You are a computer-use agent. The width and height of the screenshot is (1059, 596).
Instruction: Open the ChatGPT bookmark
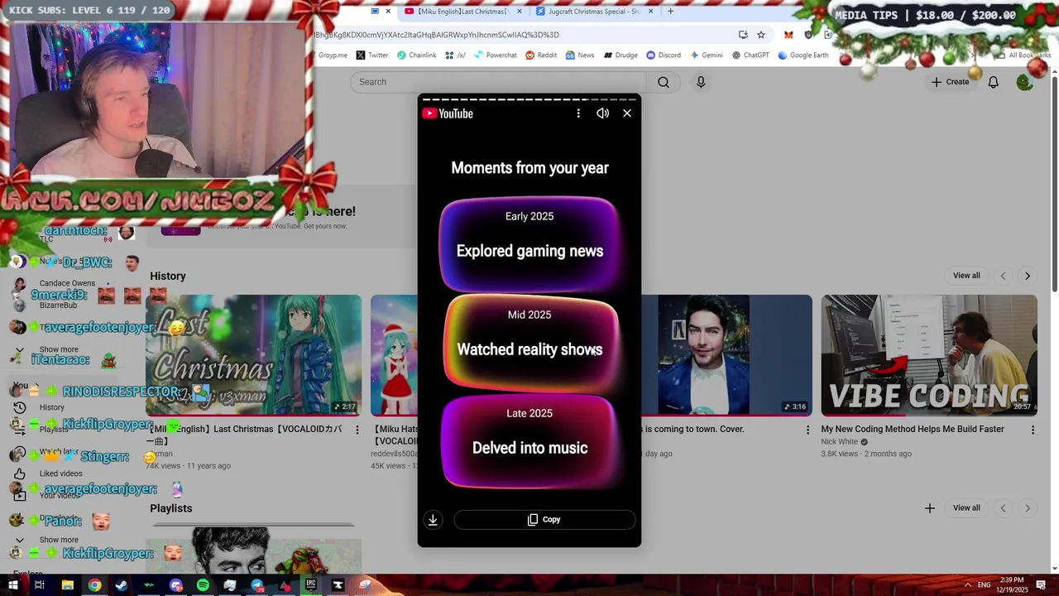point(750,55)
